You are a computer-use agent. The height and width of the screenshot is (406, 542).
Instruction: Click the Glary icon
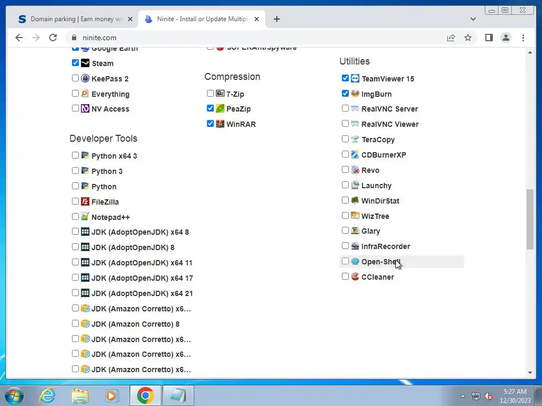(355, 230)
